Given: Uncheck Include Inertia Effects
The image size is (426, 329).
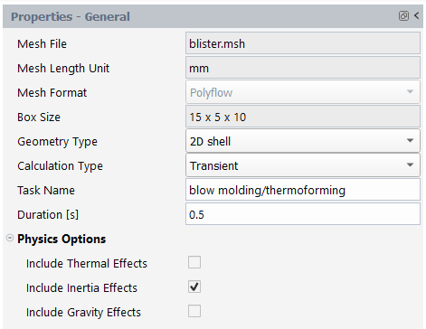Looking at the screenshot, I should (194, 287).
